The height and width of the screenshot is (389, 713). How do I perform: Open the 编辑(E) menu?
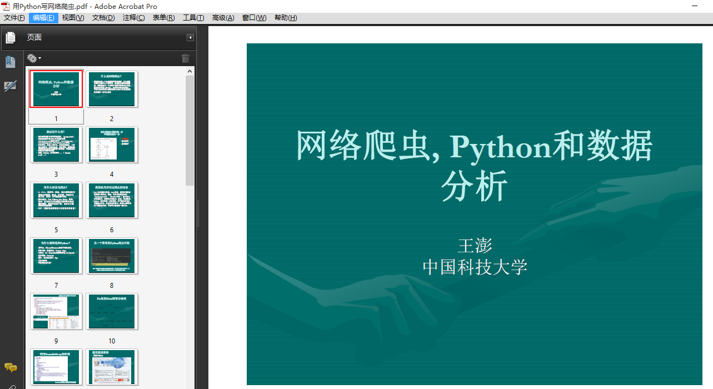tap(43, 18)
